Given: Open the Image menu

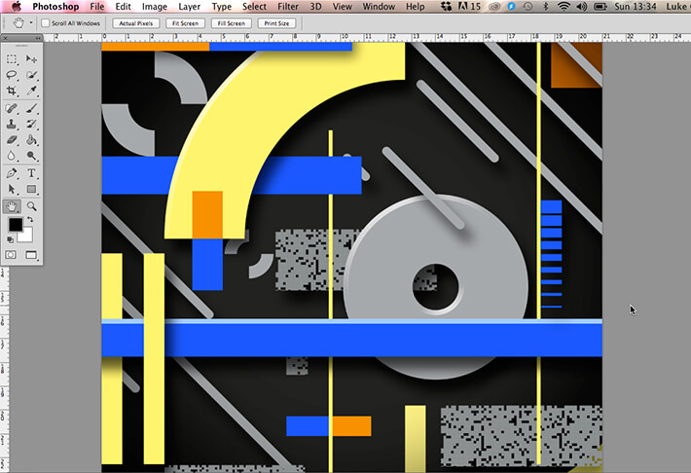Looking at the screenshot, I should tap(154, 7).
